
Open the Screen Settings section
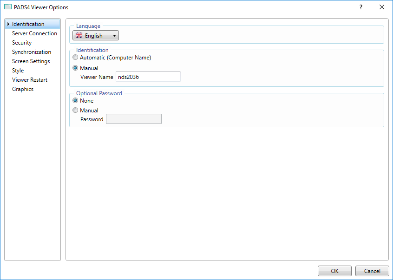pyautogui.click(x=31, y=61)
